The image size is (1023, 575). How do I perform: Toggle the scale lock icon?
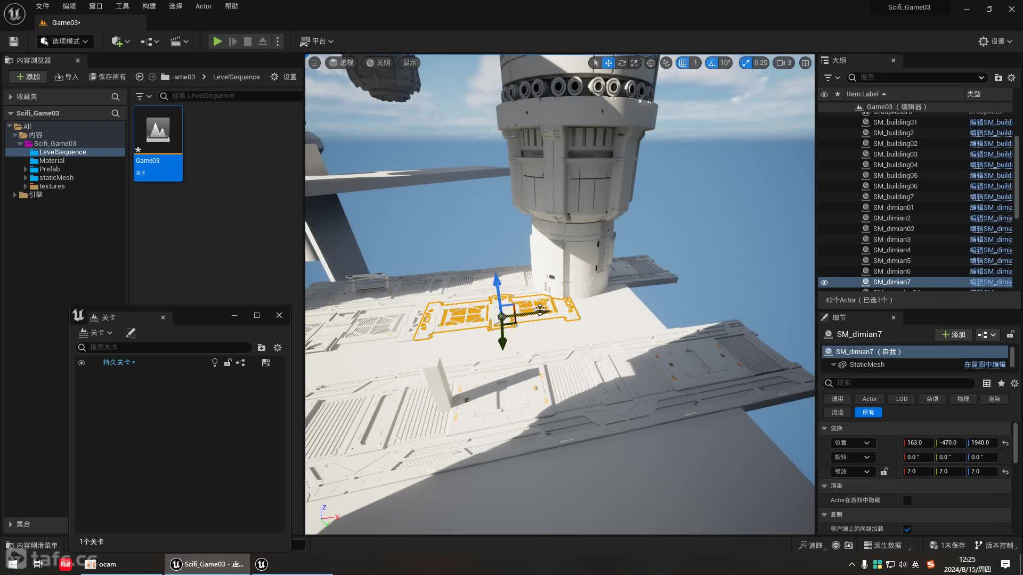(884, 472)
